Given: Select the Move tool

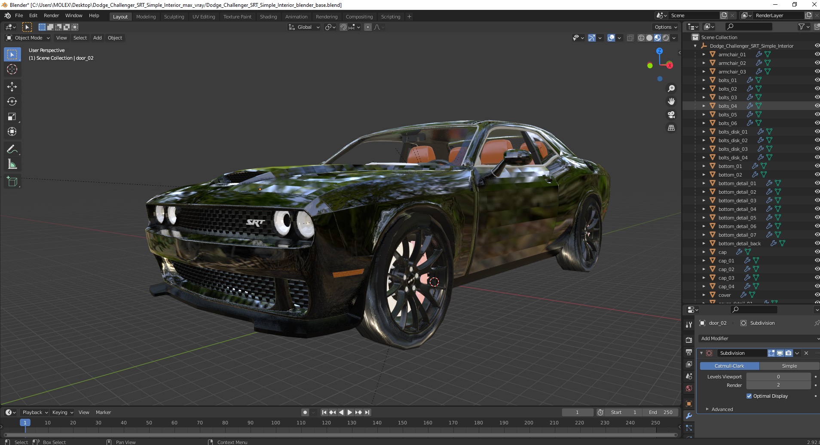Looking at the screenshot, I should pos(12,87).
